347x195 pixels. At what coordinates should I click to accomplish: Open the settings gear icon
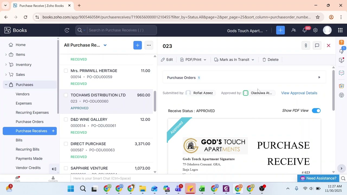(315, 30)
